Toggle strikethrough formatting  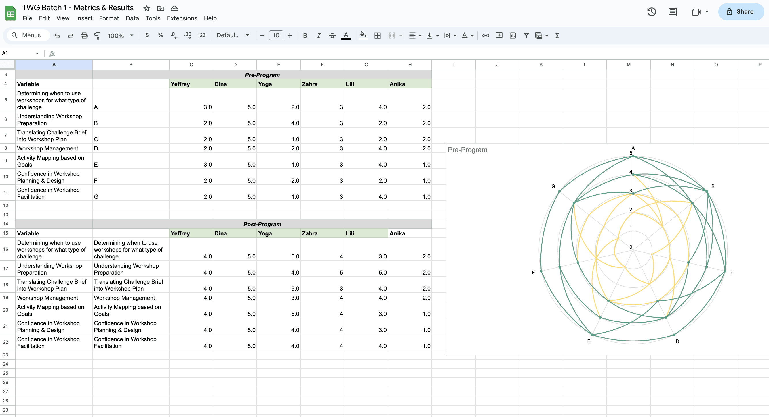point(332,36)
